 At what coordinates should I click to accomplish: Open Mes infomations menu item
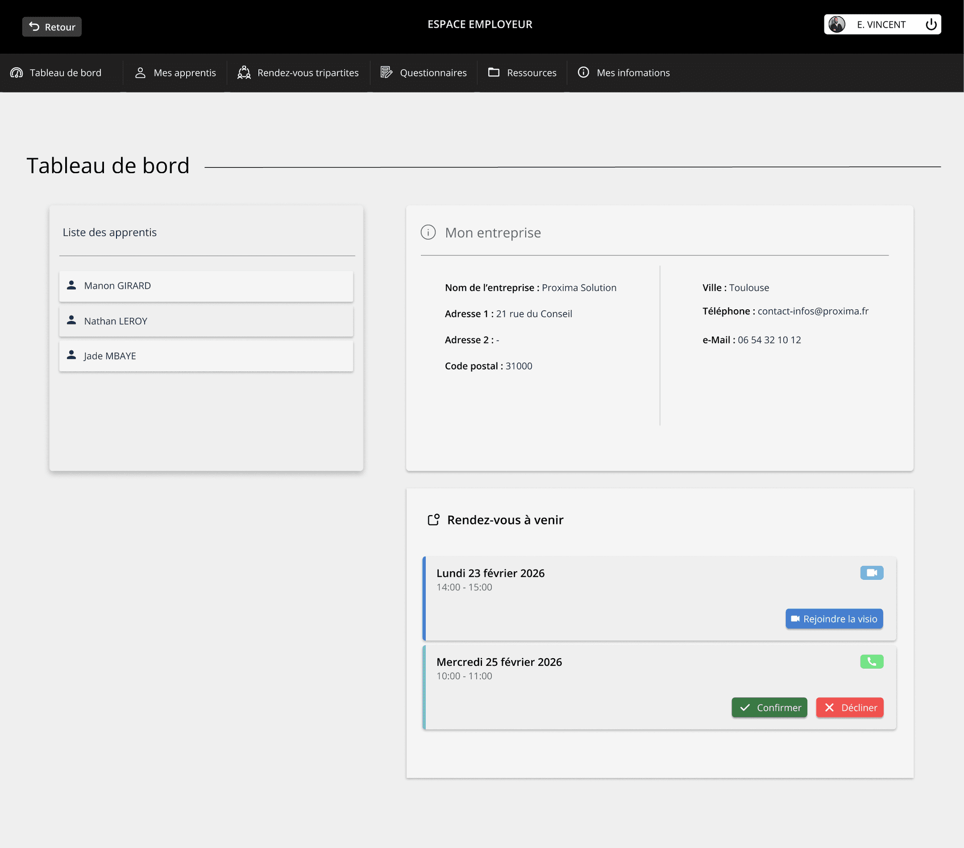coord(624,73)
